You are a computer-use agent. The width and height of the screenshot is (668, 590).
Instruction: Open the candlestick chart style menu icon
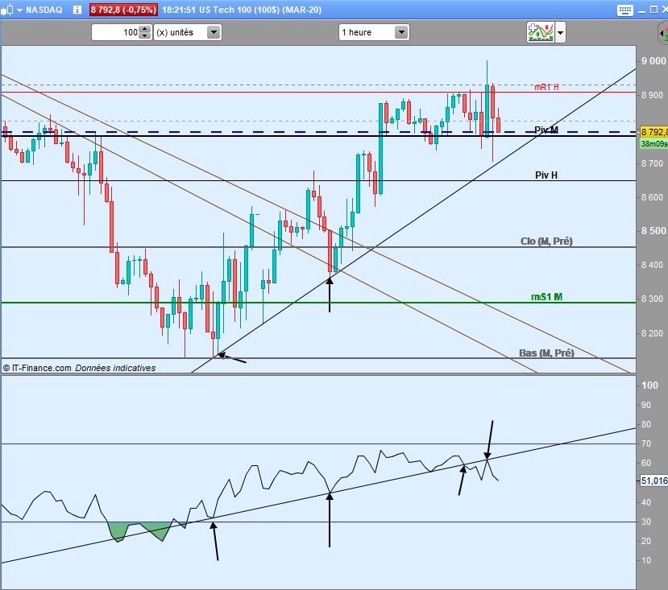[6, 10]
